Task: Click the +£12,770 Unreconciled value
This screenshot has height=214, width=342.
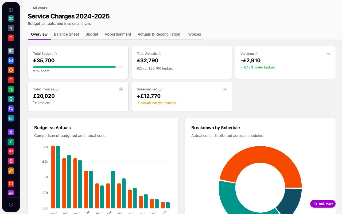Action: tap(149, 96)
